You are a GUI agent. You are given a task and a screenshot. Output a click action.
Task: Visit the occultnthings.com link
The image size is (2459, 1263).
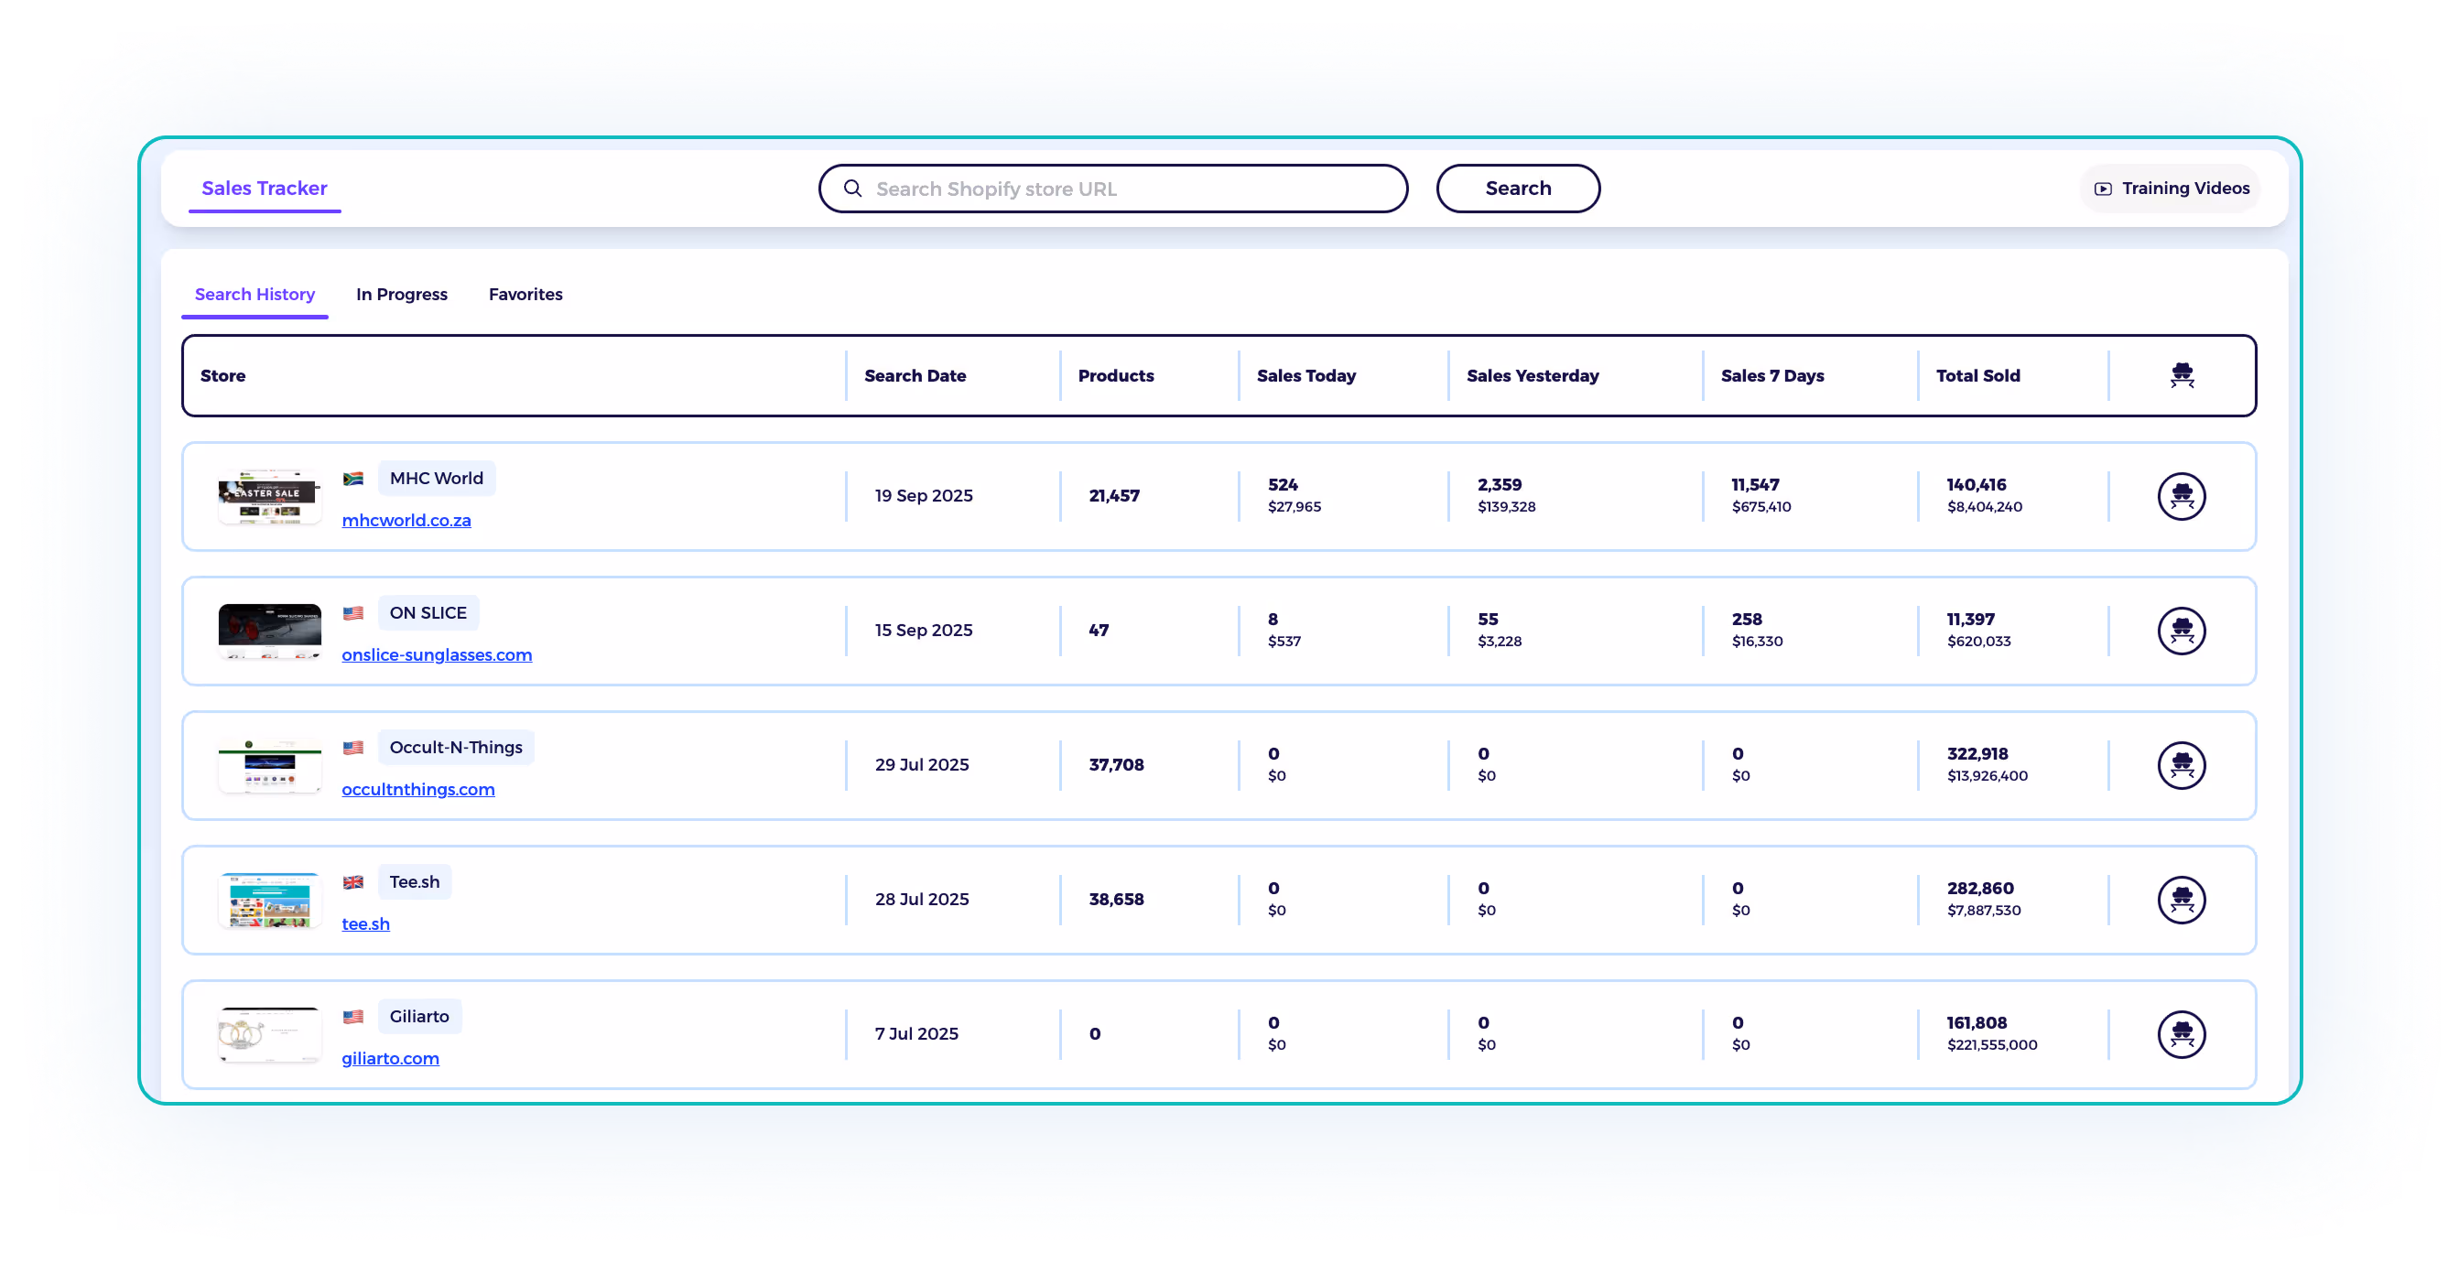click(418, 790)
